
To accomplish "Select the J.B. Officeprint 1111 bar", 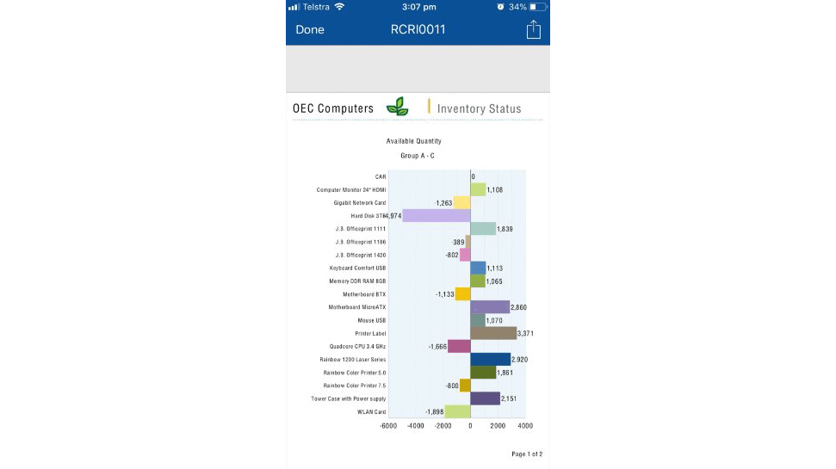I will [483, 229].
